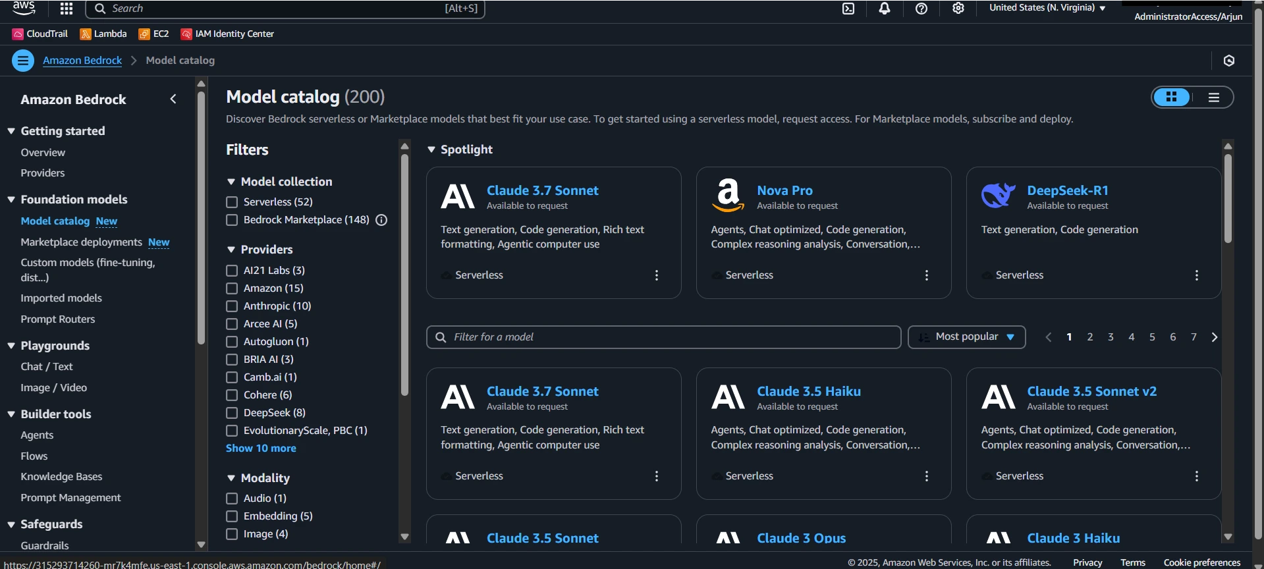1264x569 pixels.
Task: Check the DeepSeek (8) provider filter
Action: (232, 413)
